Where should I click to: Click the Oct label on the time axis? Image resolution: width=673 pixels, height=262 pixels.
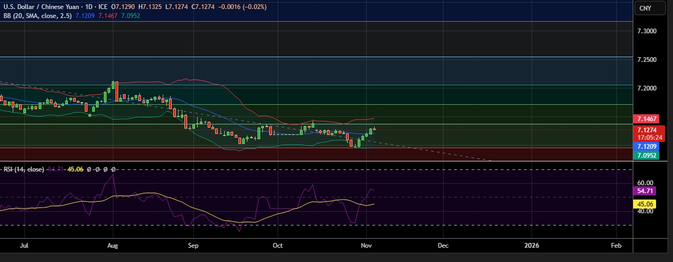point(277,246)
